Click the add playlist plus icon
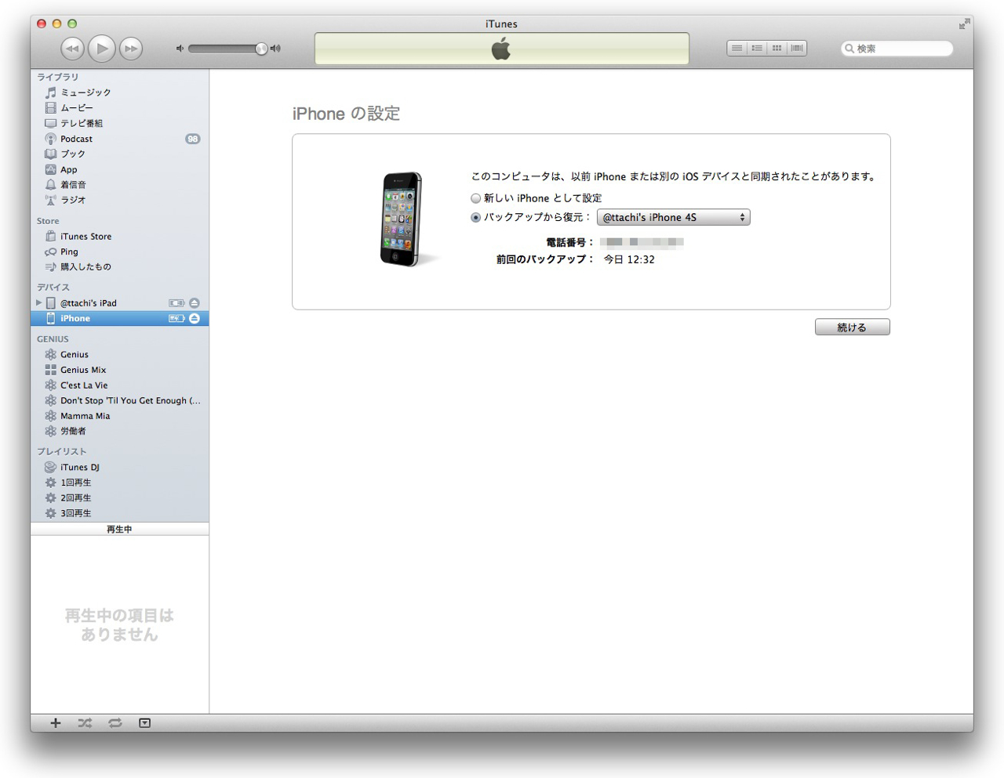This screenshot has height=778, width=1004. point(56,723)
